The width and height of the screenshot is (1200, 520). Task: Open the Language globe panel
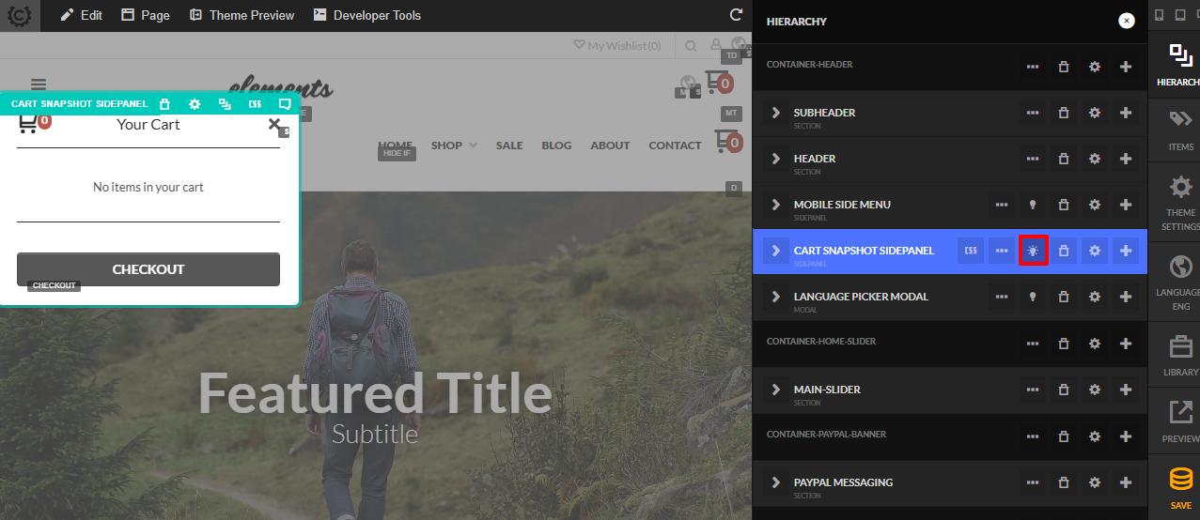(1180, 282)
